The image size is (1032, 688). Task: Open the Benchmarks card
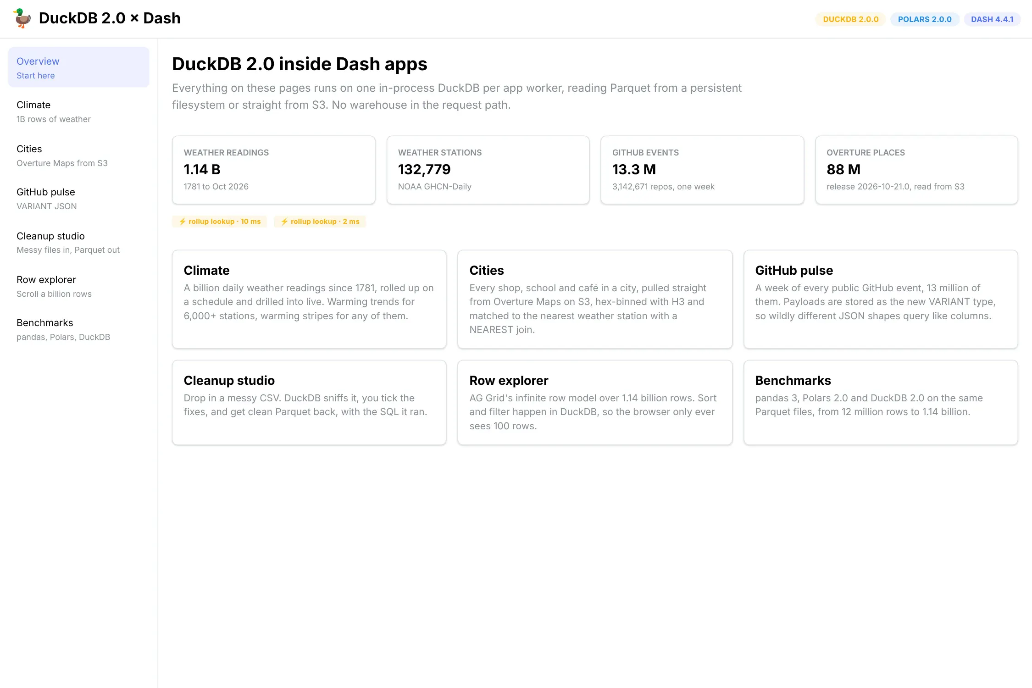[881, 402]
